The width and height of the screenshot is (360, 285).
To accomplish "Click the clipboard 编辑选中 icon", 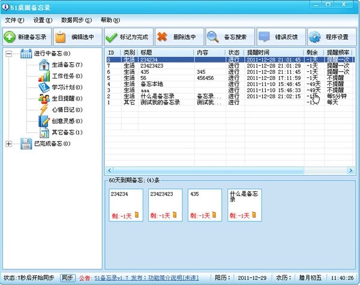I will [x=61, y=37].
